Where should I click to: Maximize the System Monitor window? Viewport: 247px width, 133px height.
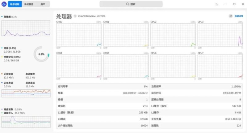tap(234, 4)
